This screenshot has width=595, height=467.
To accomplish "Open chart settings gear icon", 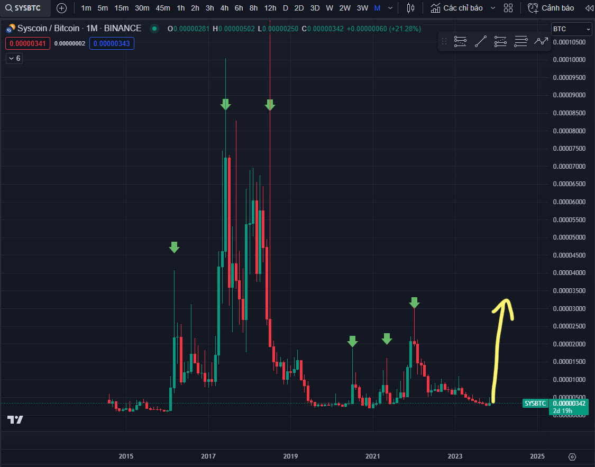I will click(572, 457).
